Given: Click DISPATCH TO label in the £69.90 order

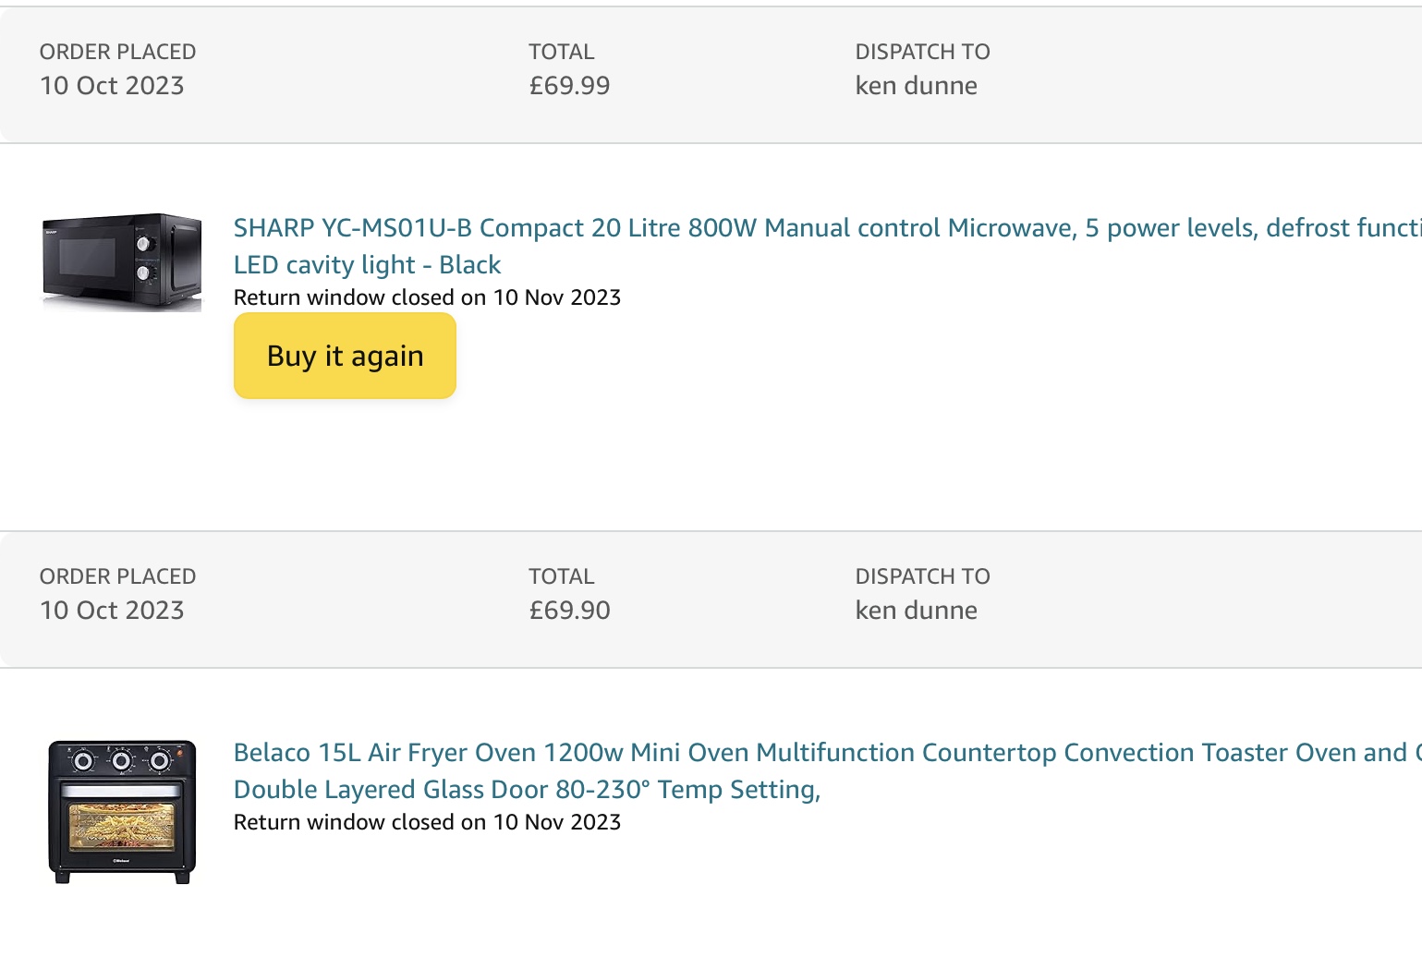Looking at the screenshot, I should (922, 576).
